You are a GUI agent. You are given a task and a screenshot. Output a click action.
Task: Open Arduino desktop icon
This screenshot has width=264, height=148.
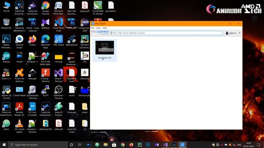tap(7, 57)
